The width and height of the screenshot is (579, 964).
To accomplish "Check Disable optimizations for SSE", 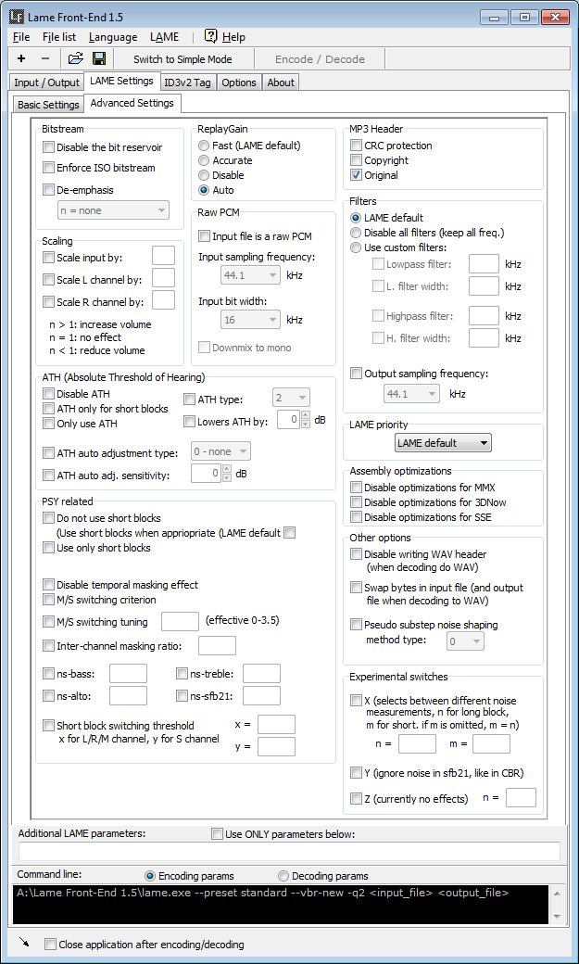I will click(356, 517).
